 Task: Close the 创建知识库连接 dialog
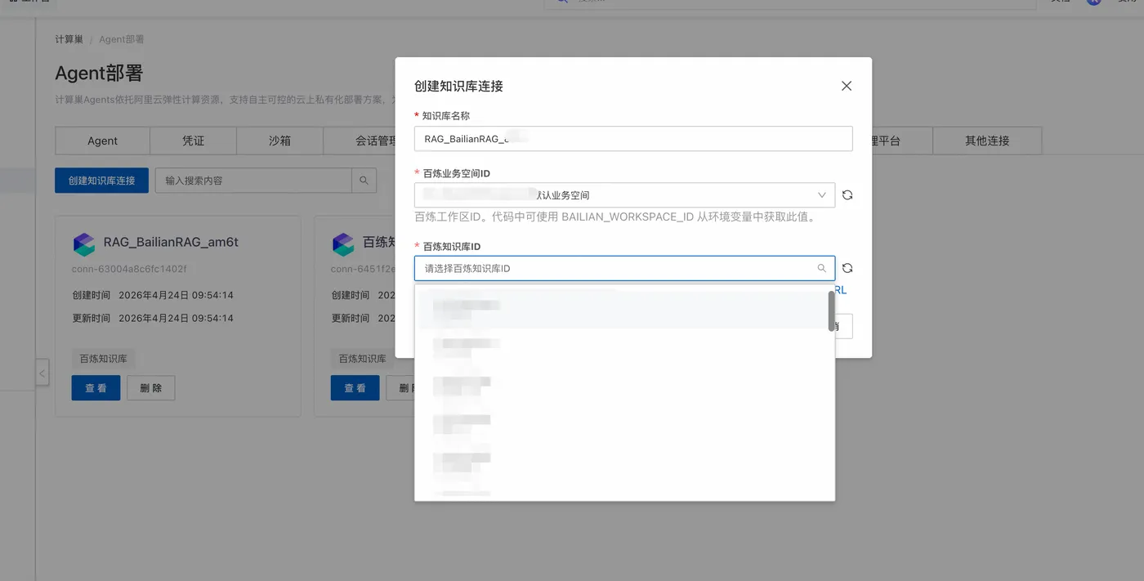point(847,86)
